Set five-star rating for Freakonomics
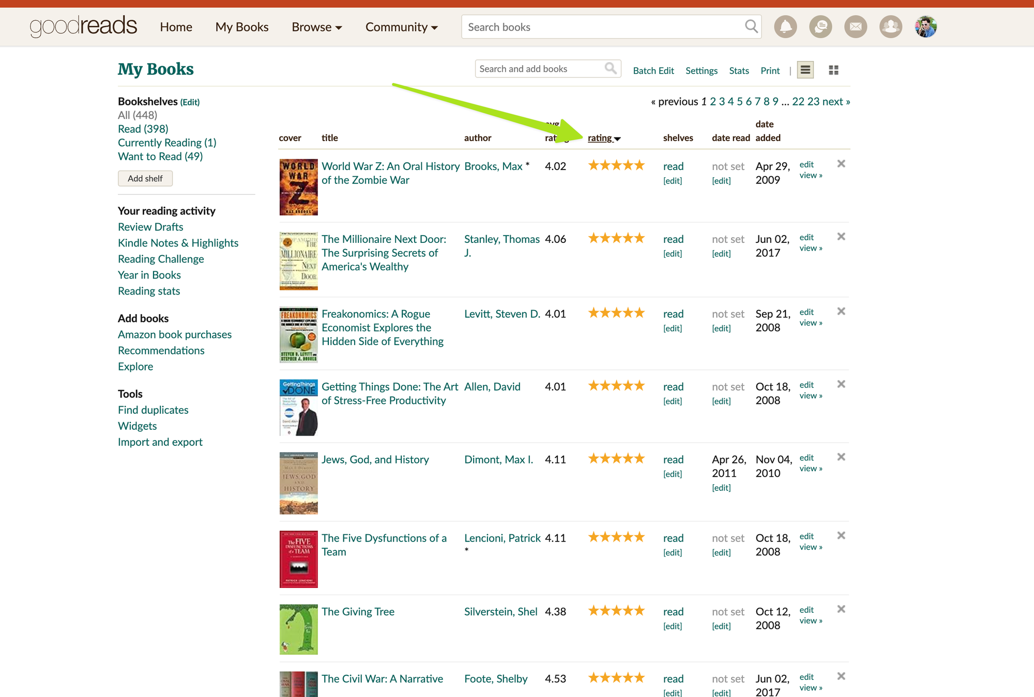The width and height of the screenshot is (1034, 697). (639, 313)
